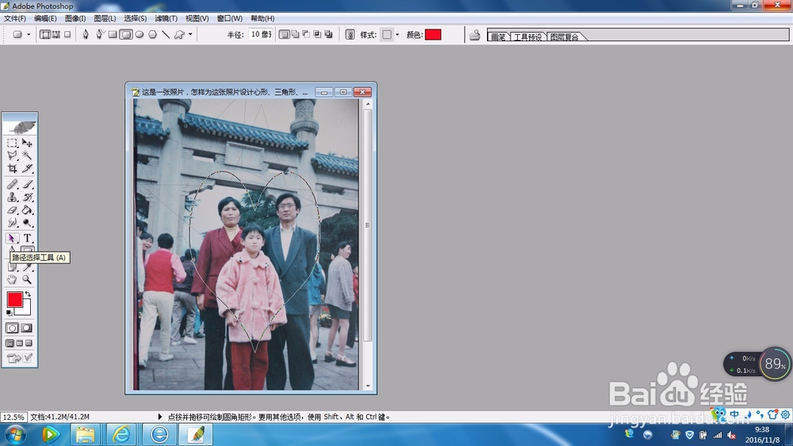Viewport: 793px width, 446px height.
Task: Switch to Quick Mask mode
Action: 27,328
